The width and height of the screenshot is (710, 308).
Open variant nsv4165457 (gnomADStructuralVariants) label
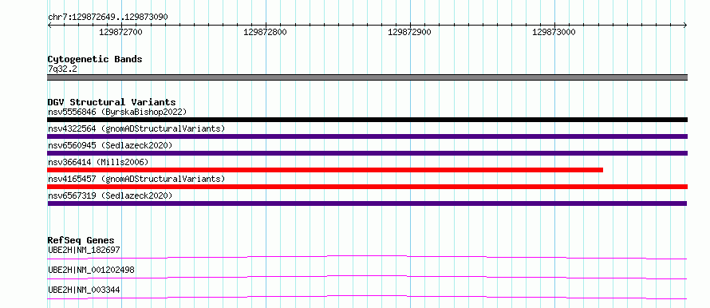[x=136, y=179]
